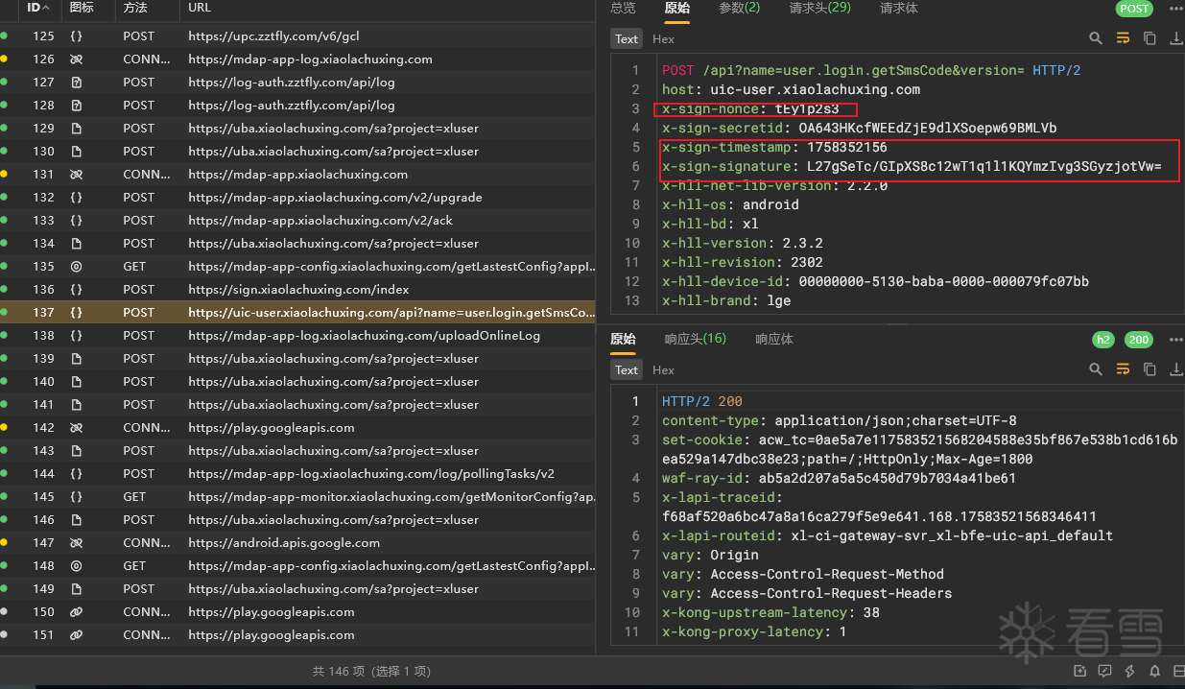Click the x-sign-secretid header line
This screenshot has height=689, width=1185.
tap(860, 128)
